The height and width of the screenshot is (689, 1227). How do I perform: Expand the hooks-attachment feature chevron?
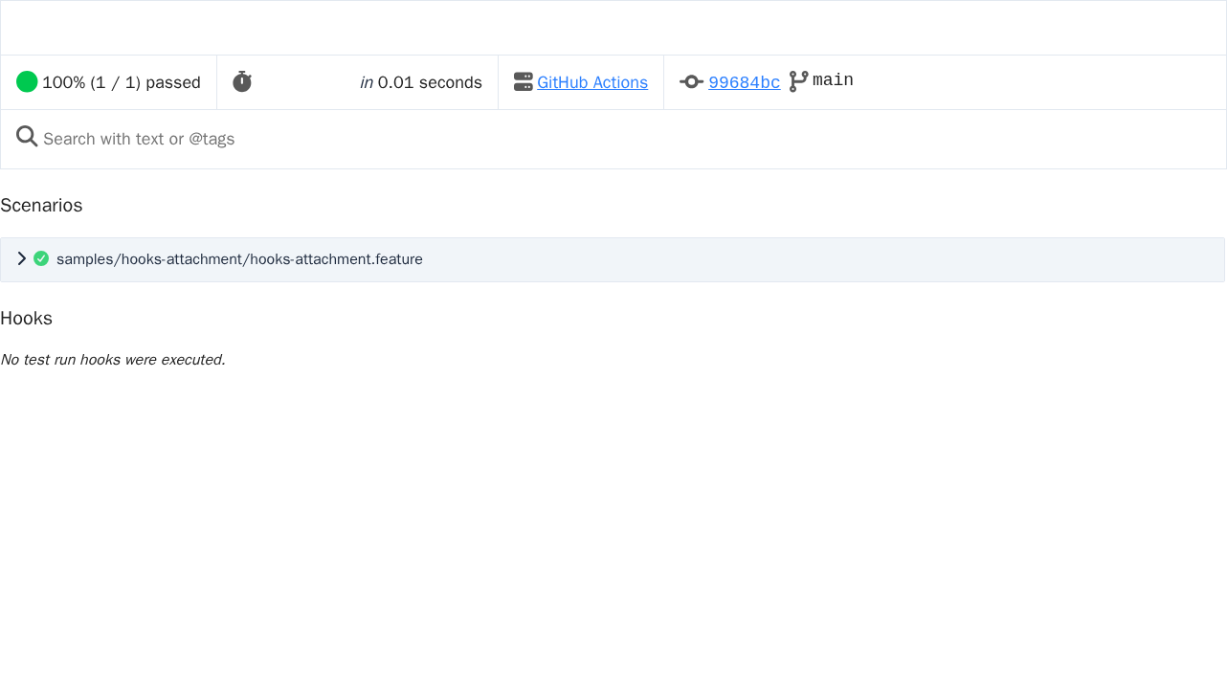[22, 258]
